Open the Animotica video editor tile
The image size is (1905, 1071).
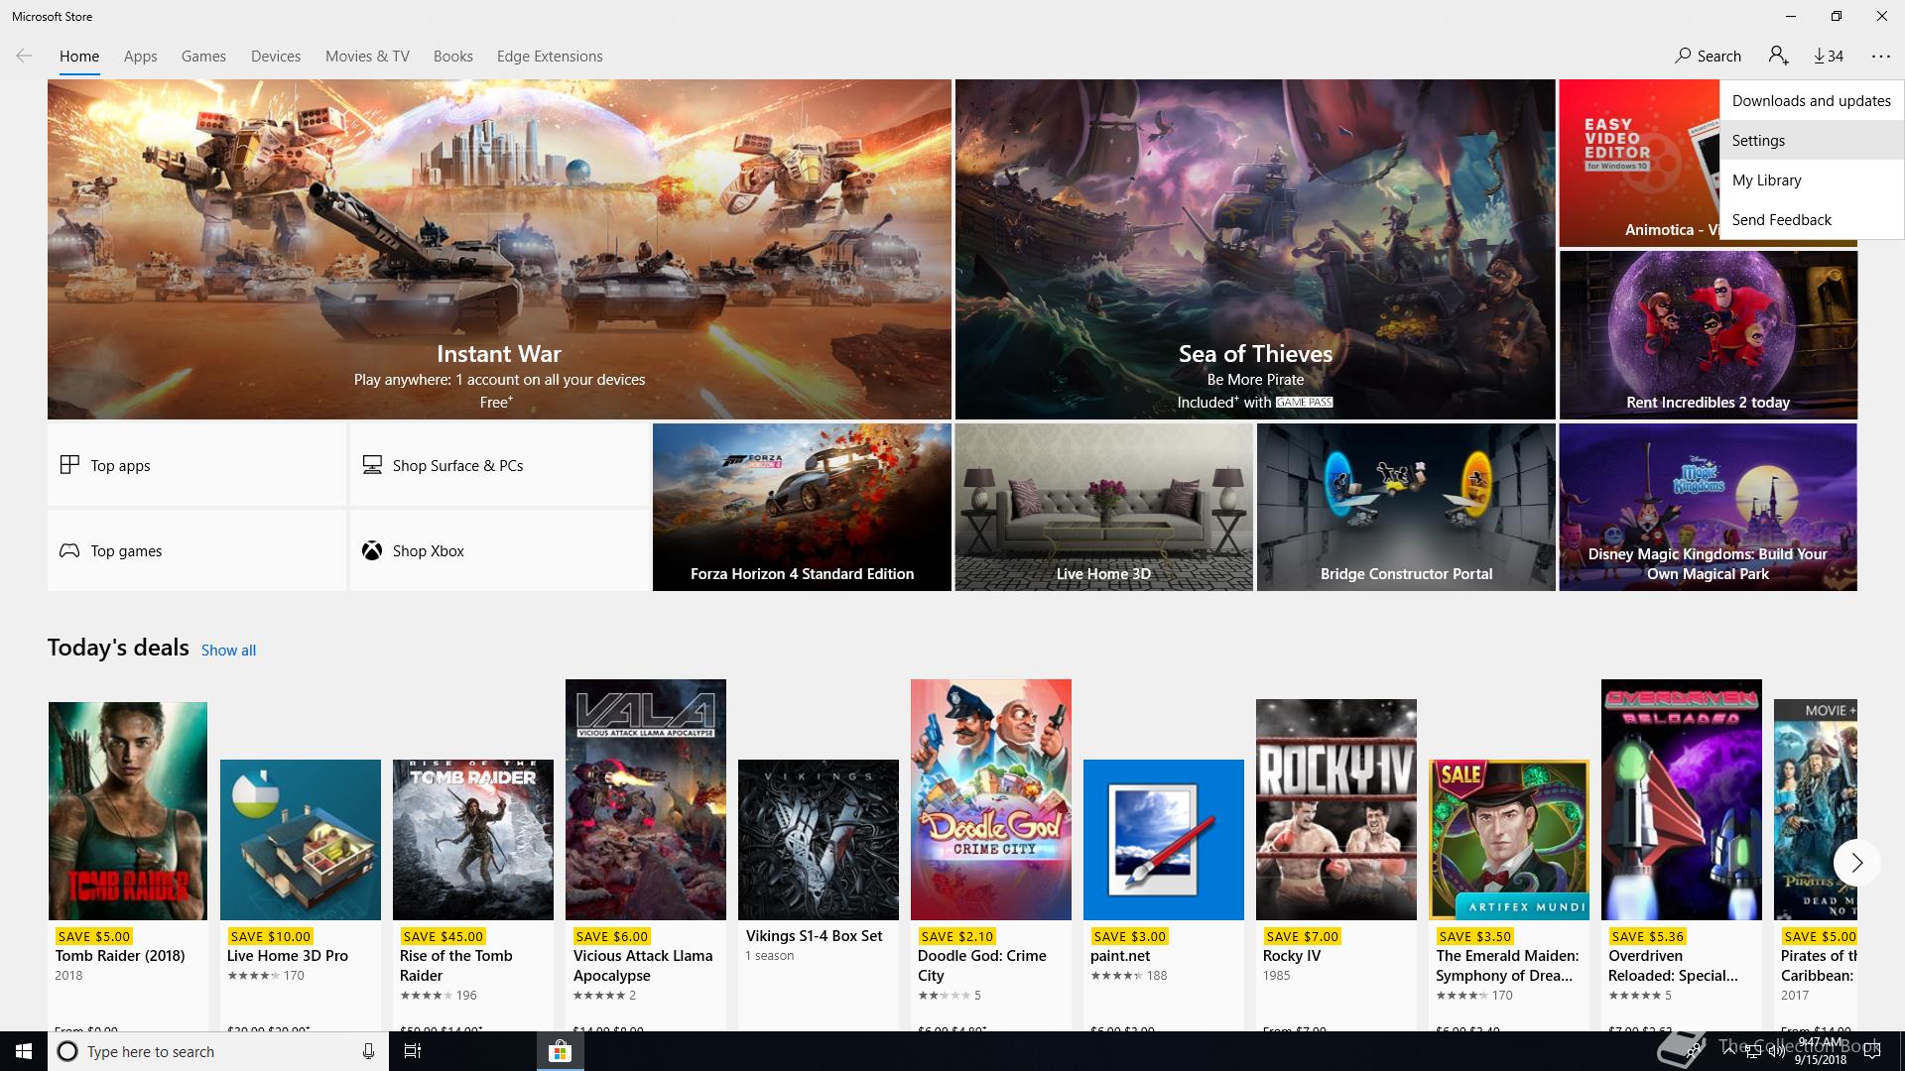[1639, 164]
